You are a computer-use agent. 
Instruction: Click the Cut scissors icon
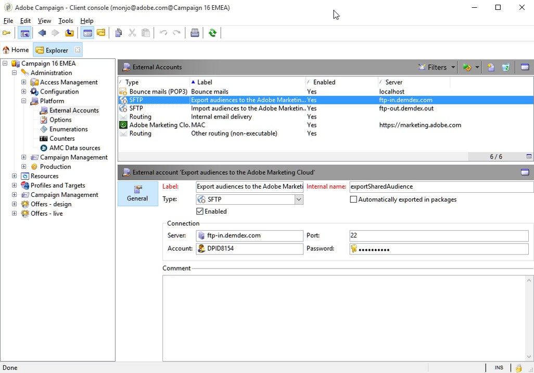[132, 33]
